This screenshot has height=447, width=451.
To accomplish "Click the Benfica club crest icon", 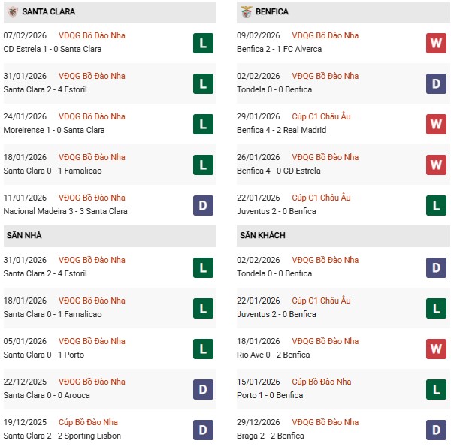I will tap(246, 12).
